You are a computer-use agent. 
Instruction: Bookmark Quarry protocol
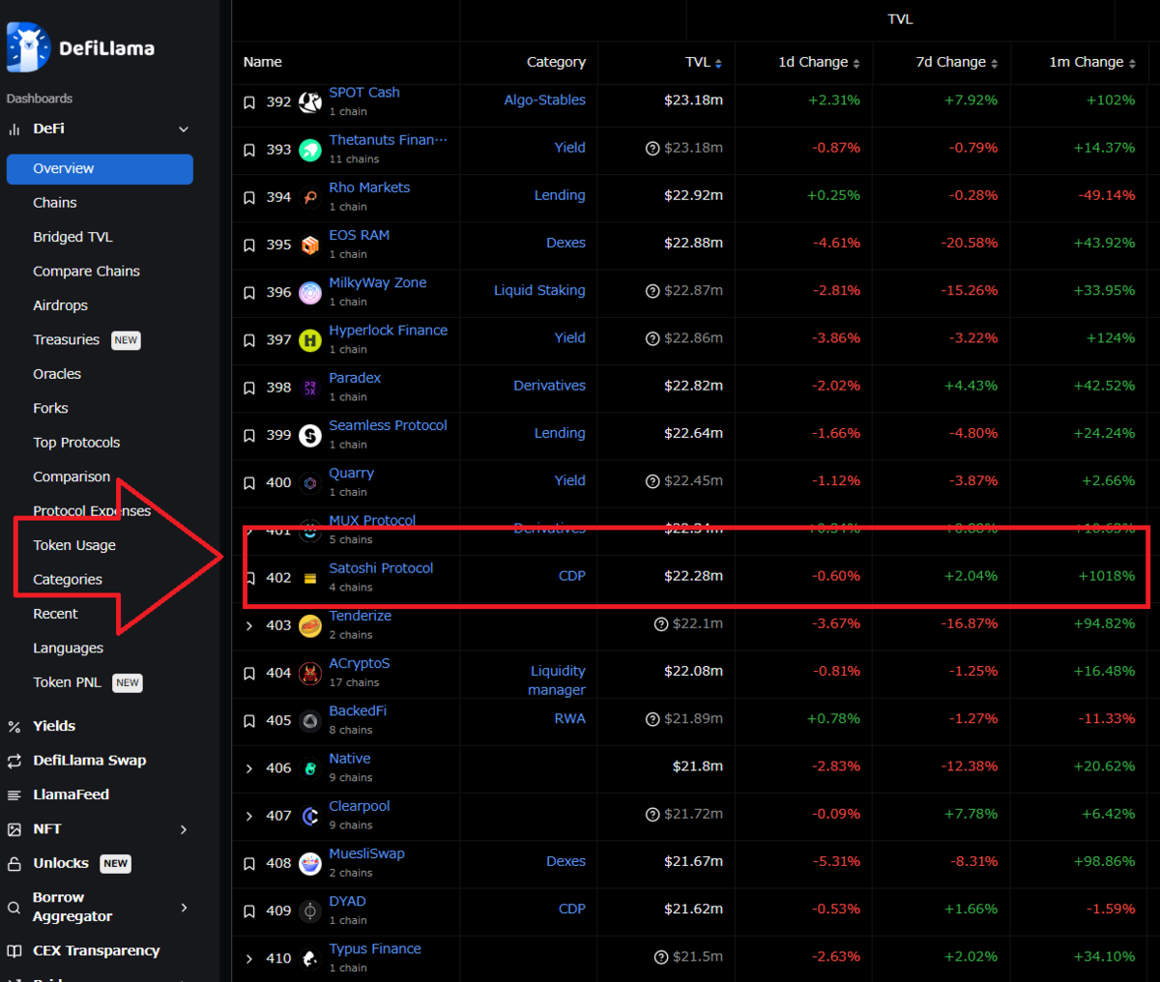249,482
